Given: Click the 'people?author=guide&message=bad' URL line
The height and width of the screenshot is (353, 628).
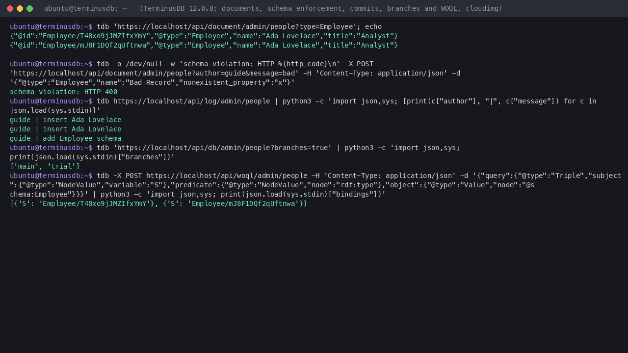Looking at the screenshot, I should (x=235, y=73).
